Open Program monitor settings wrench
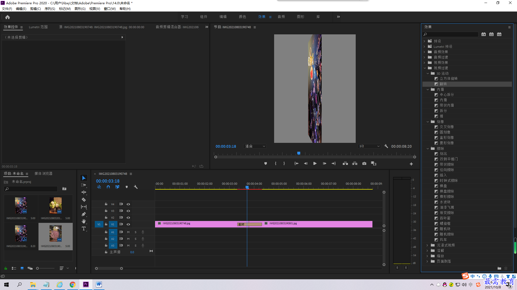The image size is (517, 290). coord(386,146)
